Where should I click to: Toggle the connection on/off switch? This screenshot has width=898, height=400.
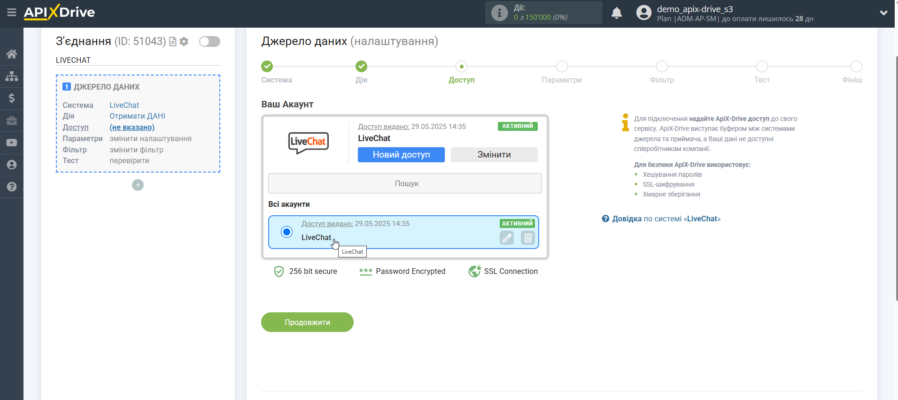point(209,42)
